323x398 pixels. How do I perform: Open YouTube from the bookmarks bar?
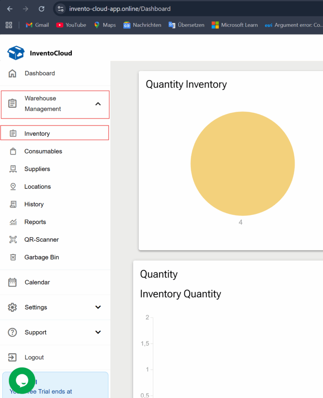[71, 25]
